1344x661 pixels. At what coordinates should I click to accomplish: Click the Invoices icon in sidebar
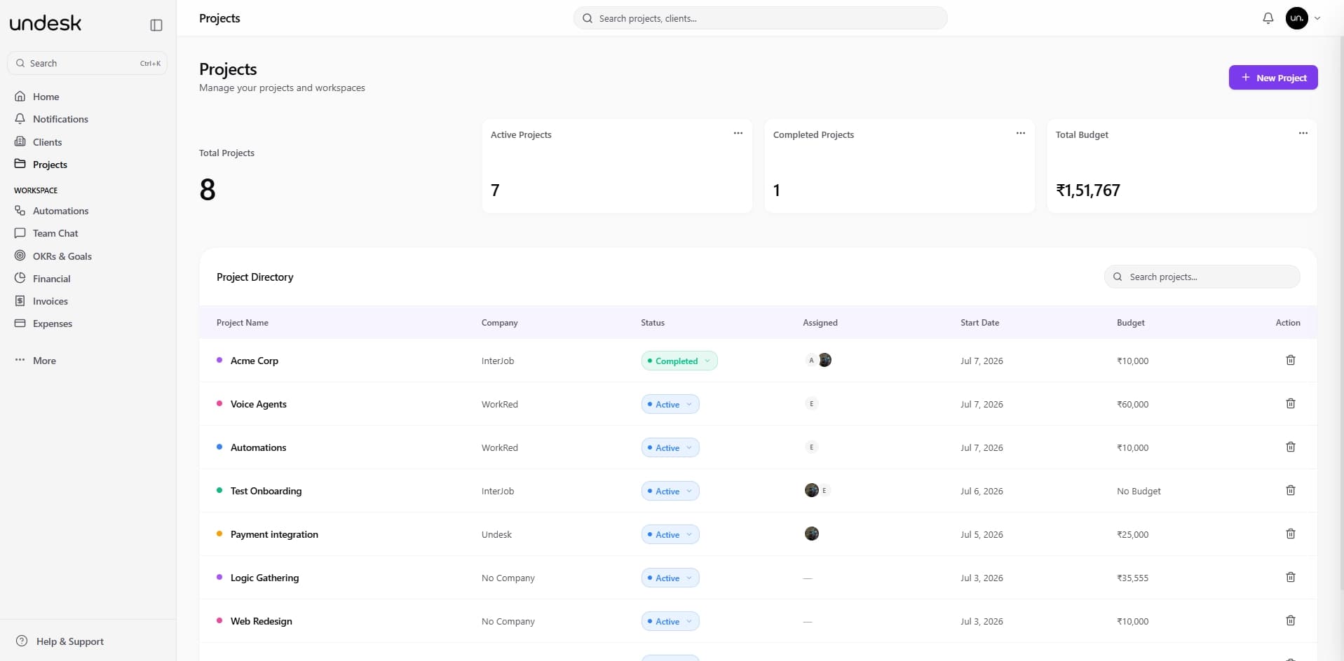pyautogui.click(x=20, y=301)
